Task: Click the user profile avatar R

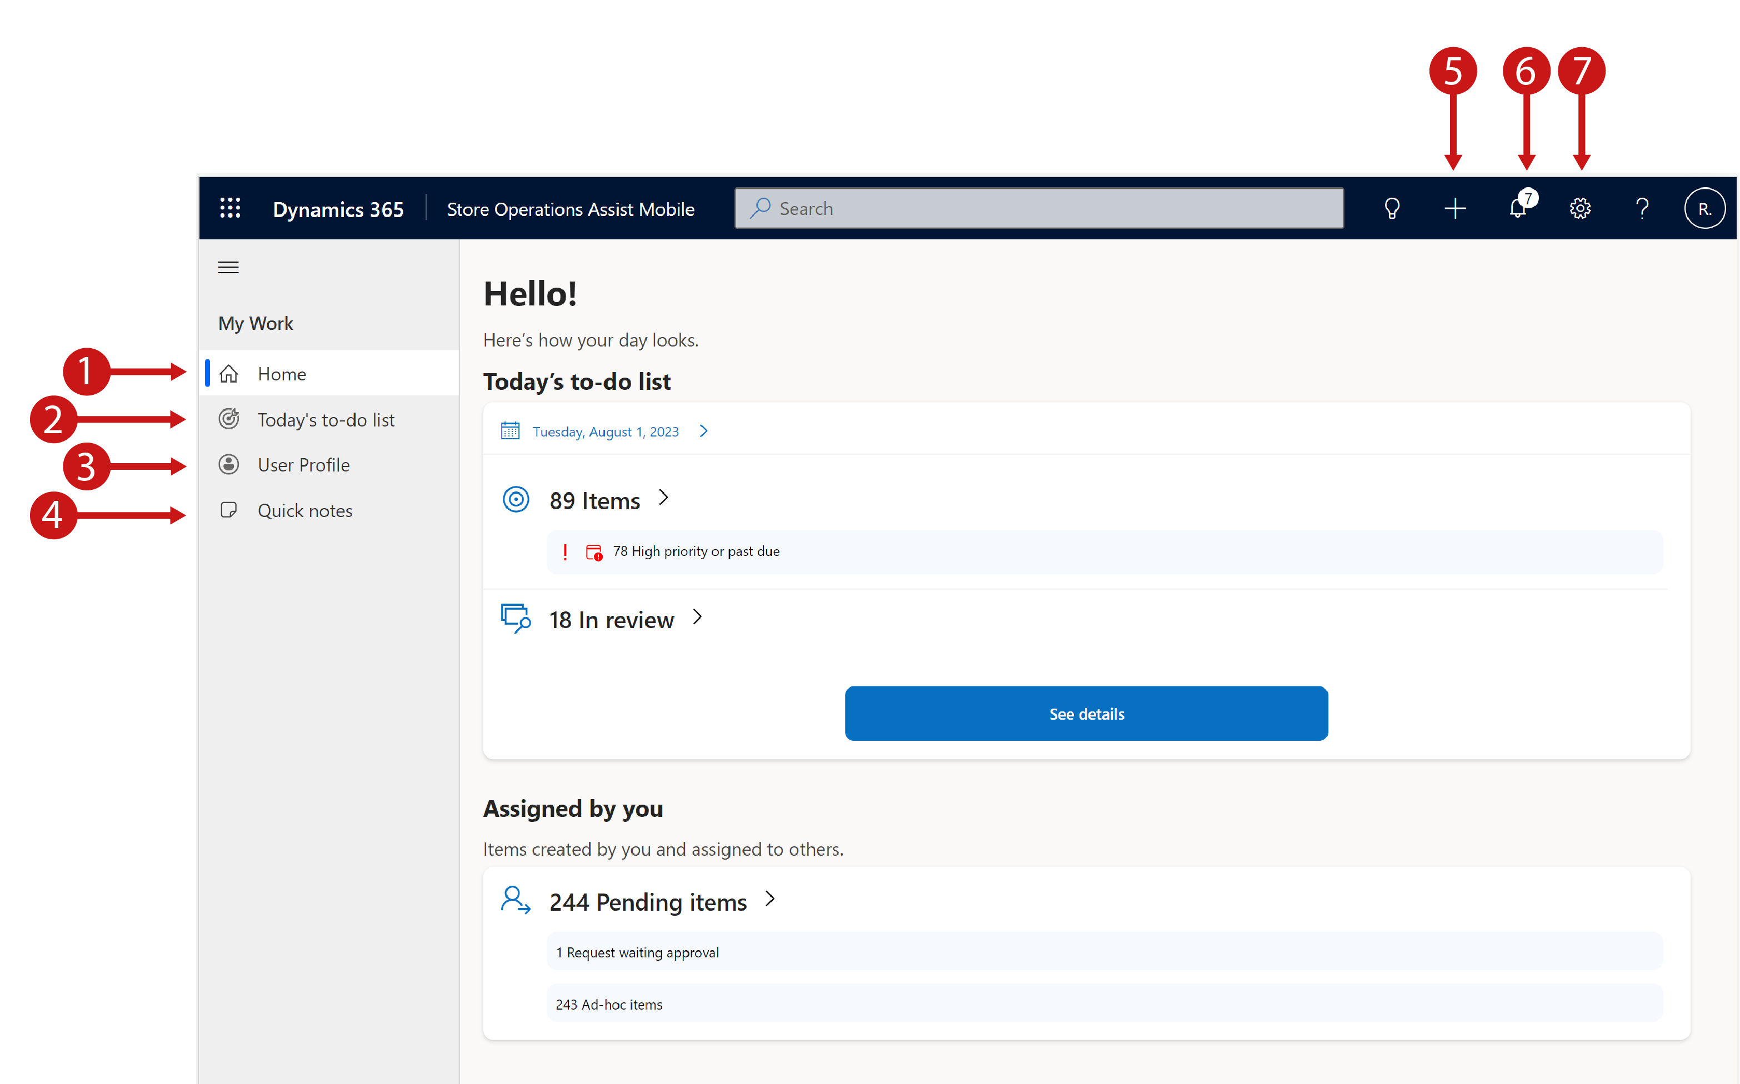Action: click(1704, 207)
